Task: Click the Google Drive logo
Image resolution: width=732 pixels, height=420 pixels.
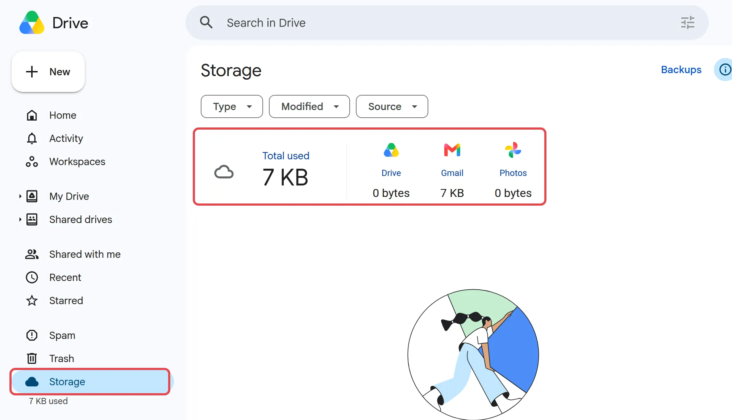Action: pyautogui.click(x=32, y=22)
